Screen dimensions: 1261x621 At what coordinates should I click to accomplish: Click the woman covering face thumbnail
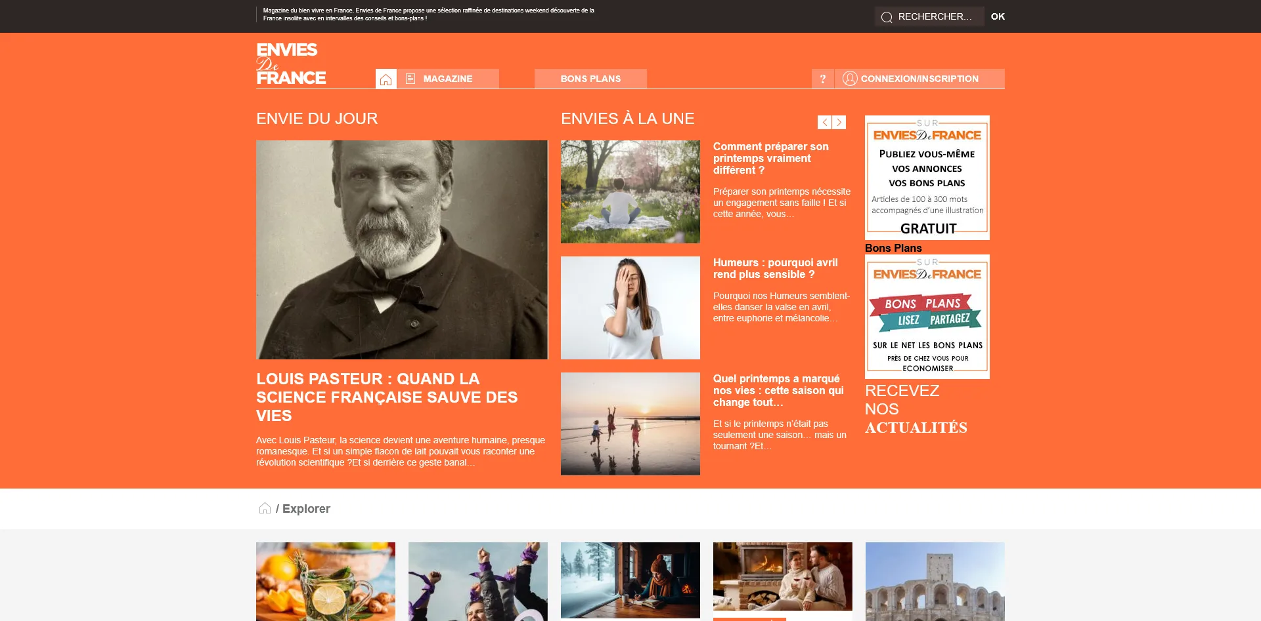coord(630,308)
